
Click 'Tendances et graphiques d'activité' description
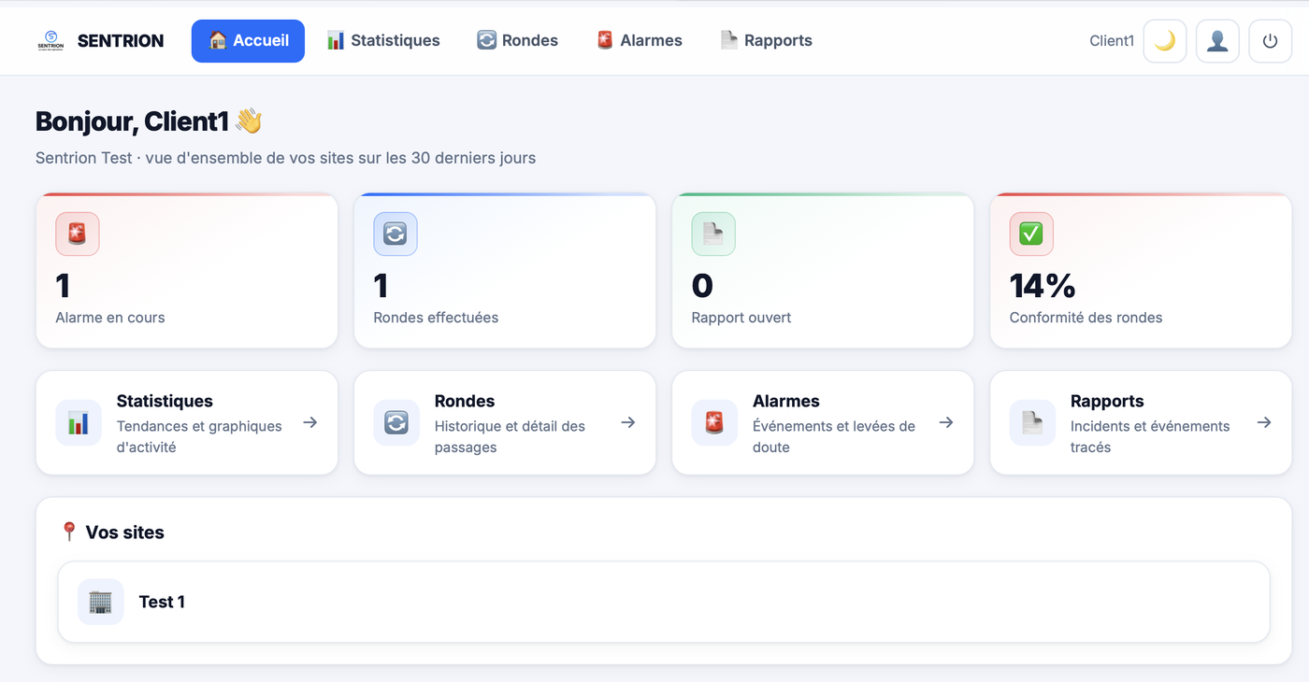199,436
